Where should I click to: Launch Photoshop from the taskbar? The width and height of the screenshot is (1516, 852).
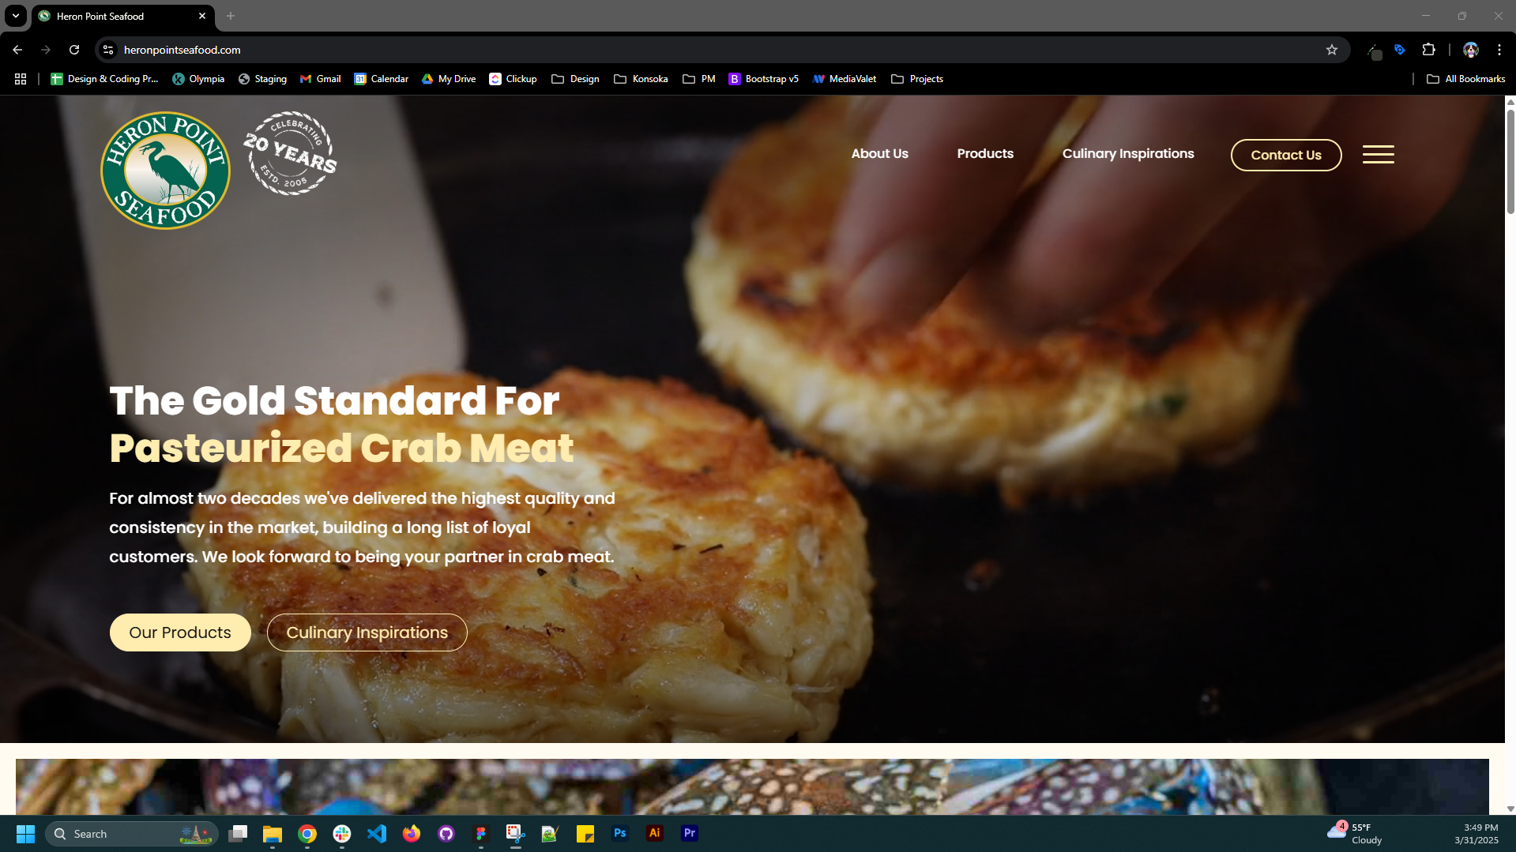pyautogui.click(x=620, y=833)
